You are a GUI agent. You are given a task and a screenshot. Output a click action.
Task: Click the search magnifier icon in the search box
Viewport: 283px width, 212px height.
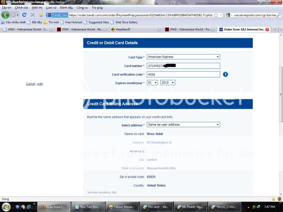point(279,15)
